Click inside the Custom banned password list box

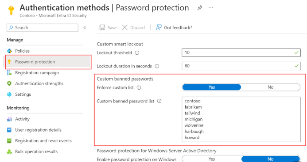click(241, 119)
